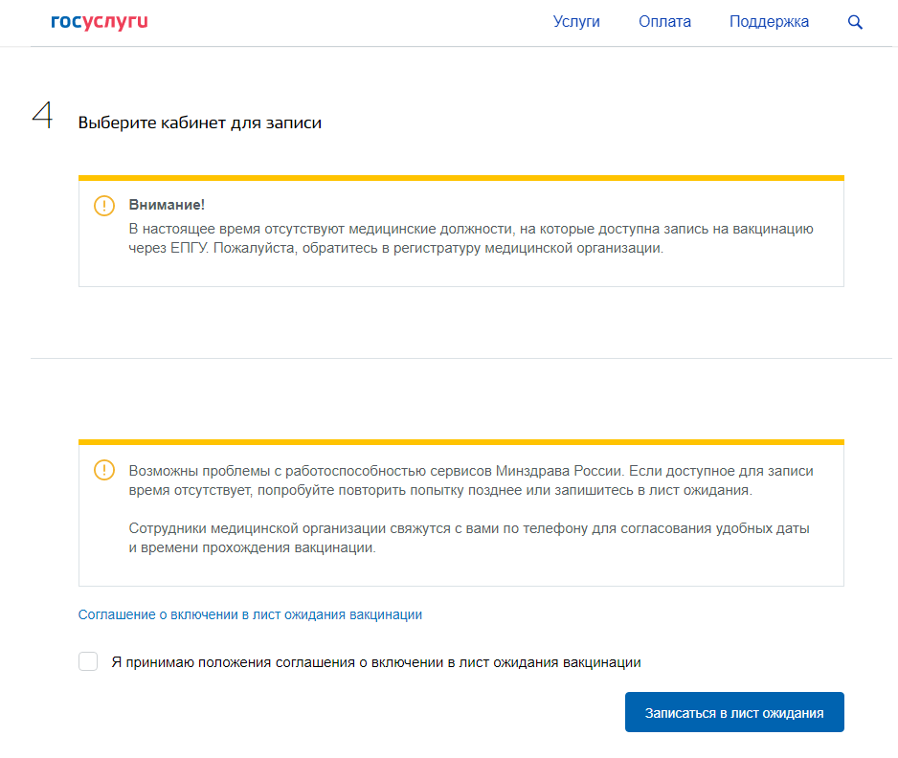The image size is (898, 758).
Task: Click the warning icon in the Минздрава notice
Action: tap(104, 470)
